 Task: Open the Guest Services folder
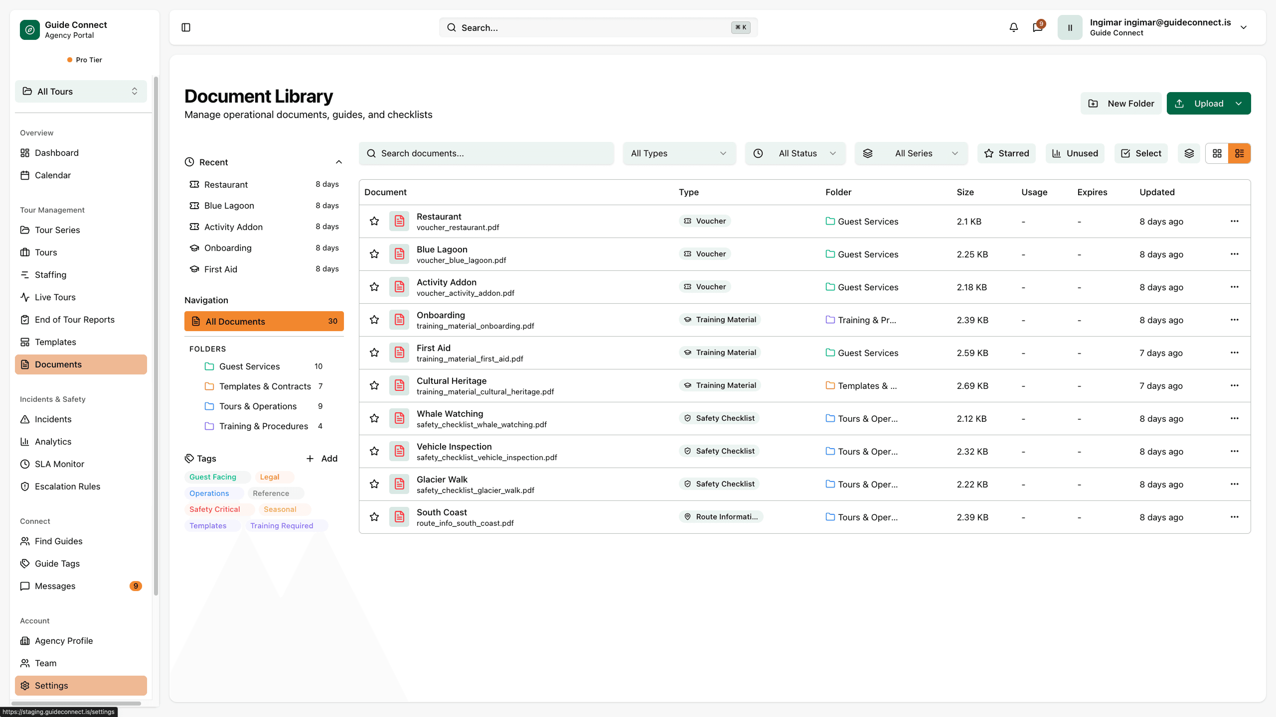[249, 366]
